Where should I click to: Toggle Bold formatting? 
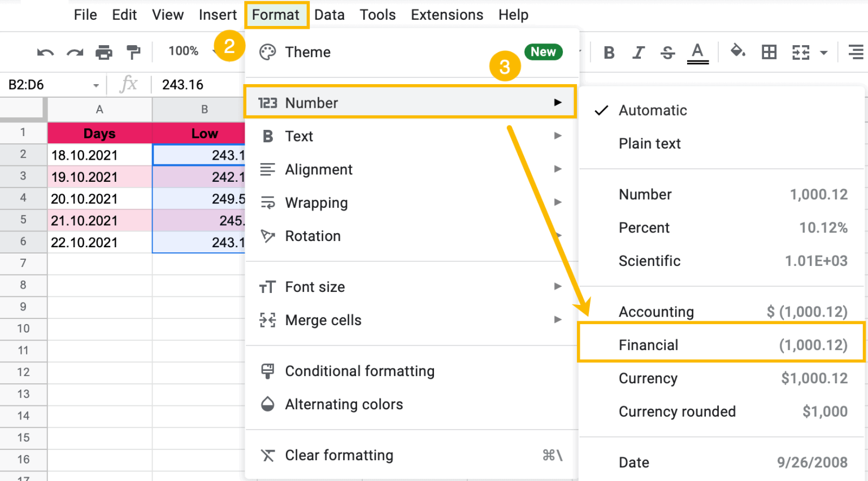(x=609, y=52)
